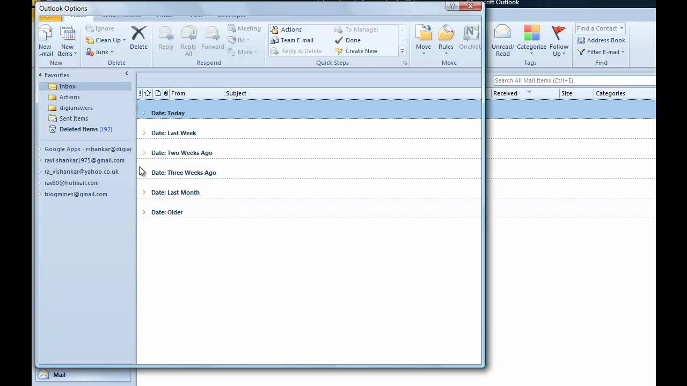Click the New Items icon
The image size is (687, 386).
click(68, 33)
